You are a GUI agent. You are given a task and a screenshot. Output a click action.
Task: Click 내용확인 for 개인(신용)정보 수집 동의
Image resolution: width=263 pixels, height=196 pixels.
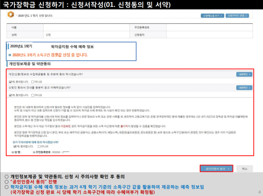click(244, 74)
